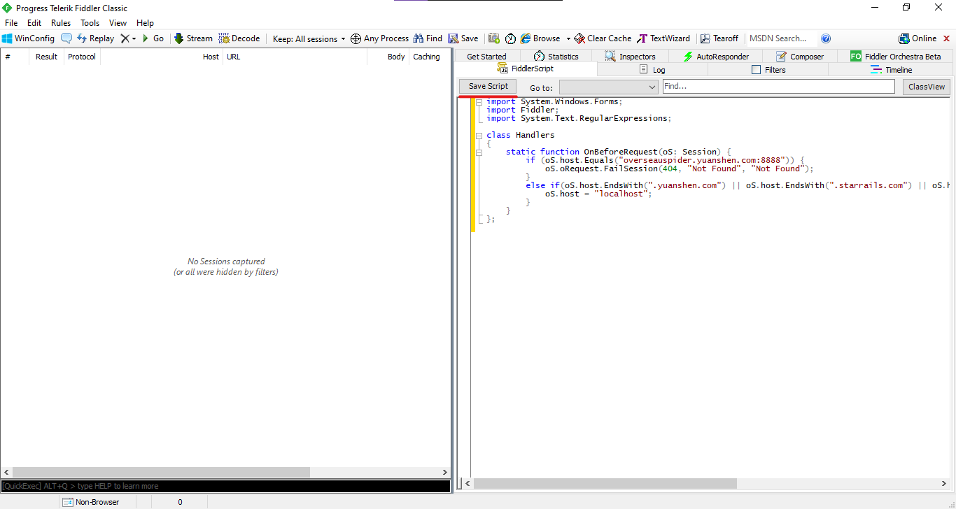Click the QuickExec command box

click(225, 486)
